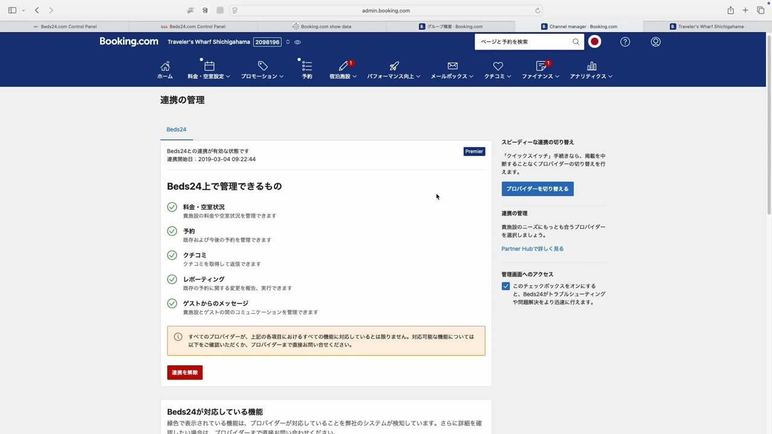Image resolution: width=772 pixels, height=434 pixels.
Task: Expand the 宿泊施設 dropdown chevron
Action: click(355, 77)
